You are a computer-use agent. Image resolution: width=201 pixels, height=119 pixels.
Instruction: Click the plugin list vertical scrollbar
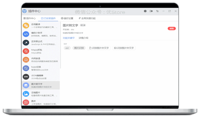click(x=60, y=45)
